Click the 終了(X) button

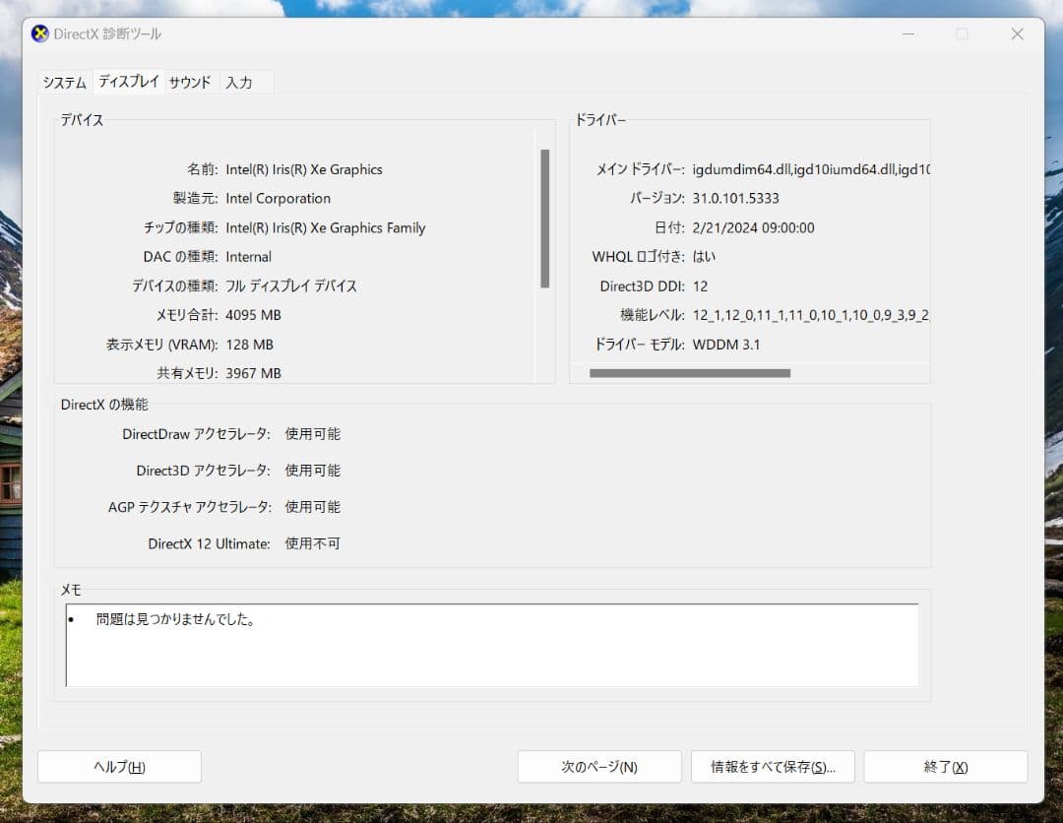[945, 766]
